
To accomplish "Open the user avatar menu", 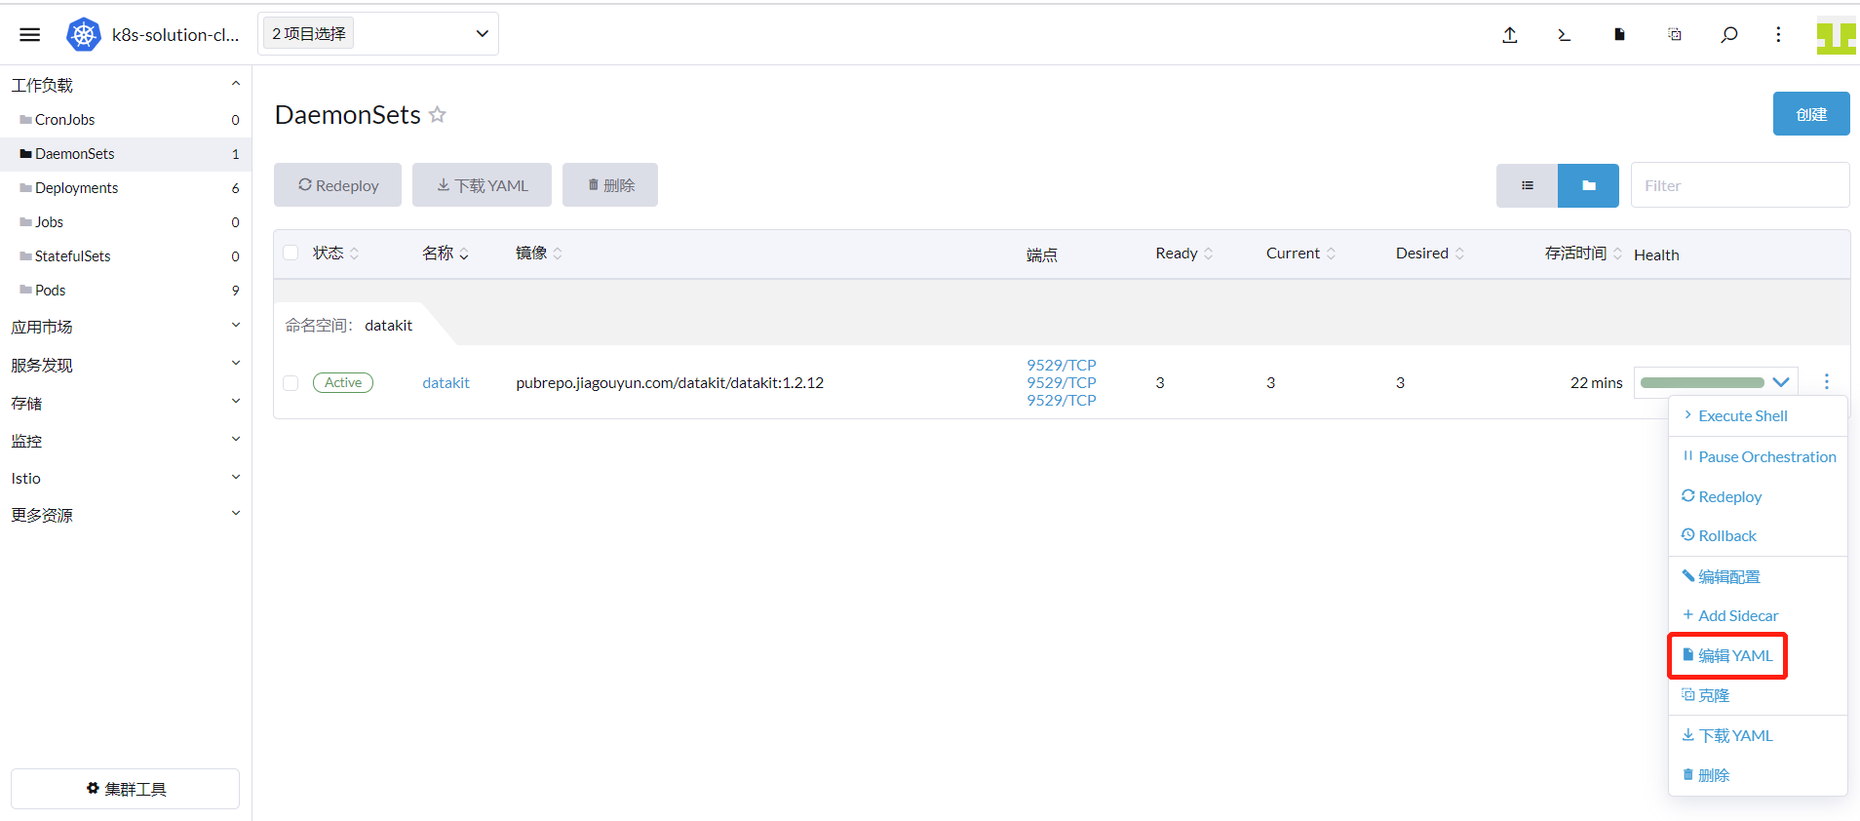I will coord(1836,35).
